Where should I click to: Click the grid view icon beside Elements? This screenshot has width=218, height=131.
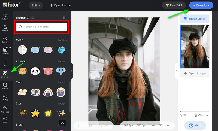coord(64,18)
